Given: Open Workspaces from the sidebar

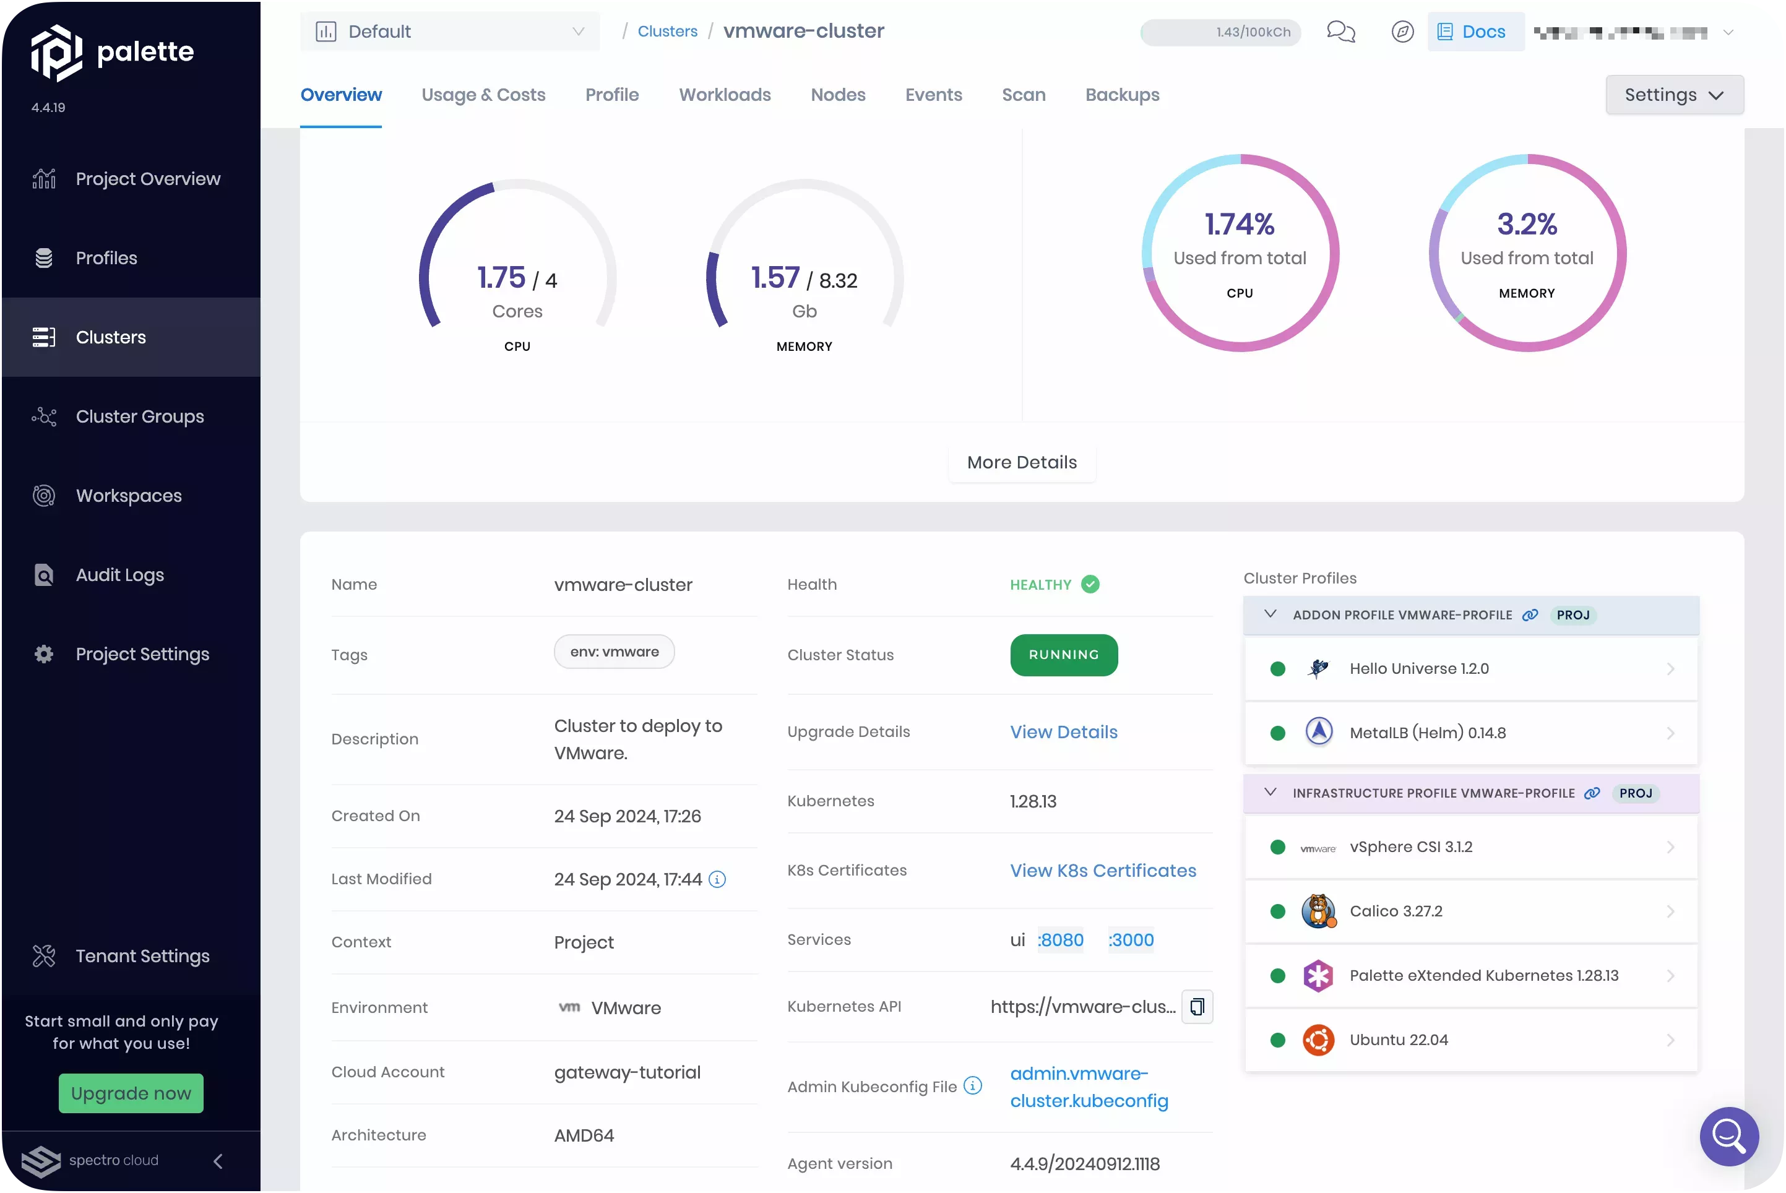Looking at the screenshot, I should pyautogui.click(x=43, y=495).
